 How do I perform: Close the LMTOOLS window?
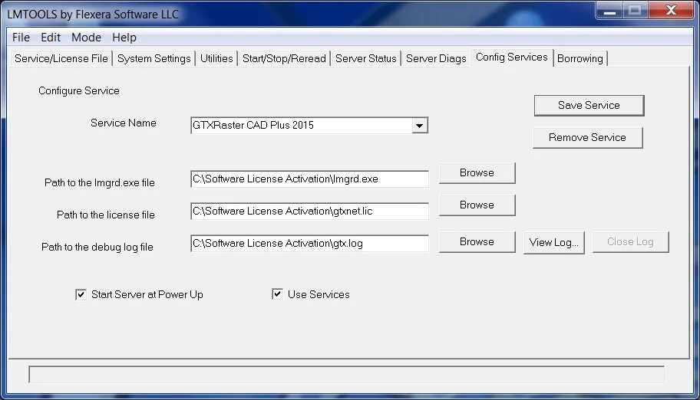tap(671, 11)
